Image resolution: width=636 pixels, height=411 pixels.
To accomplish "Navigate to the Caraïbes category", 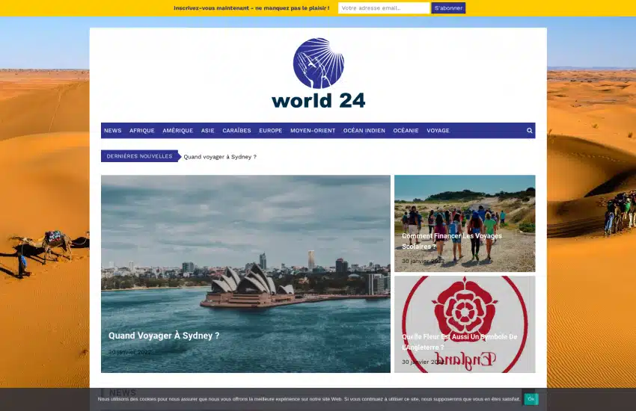I will (236, 131).
